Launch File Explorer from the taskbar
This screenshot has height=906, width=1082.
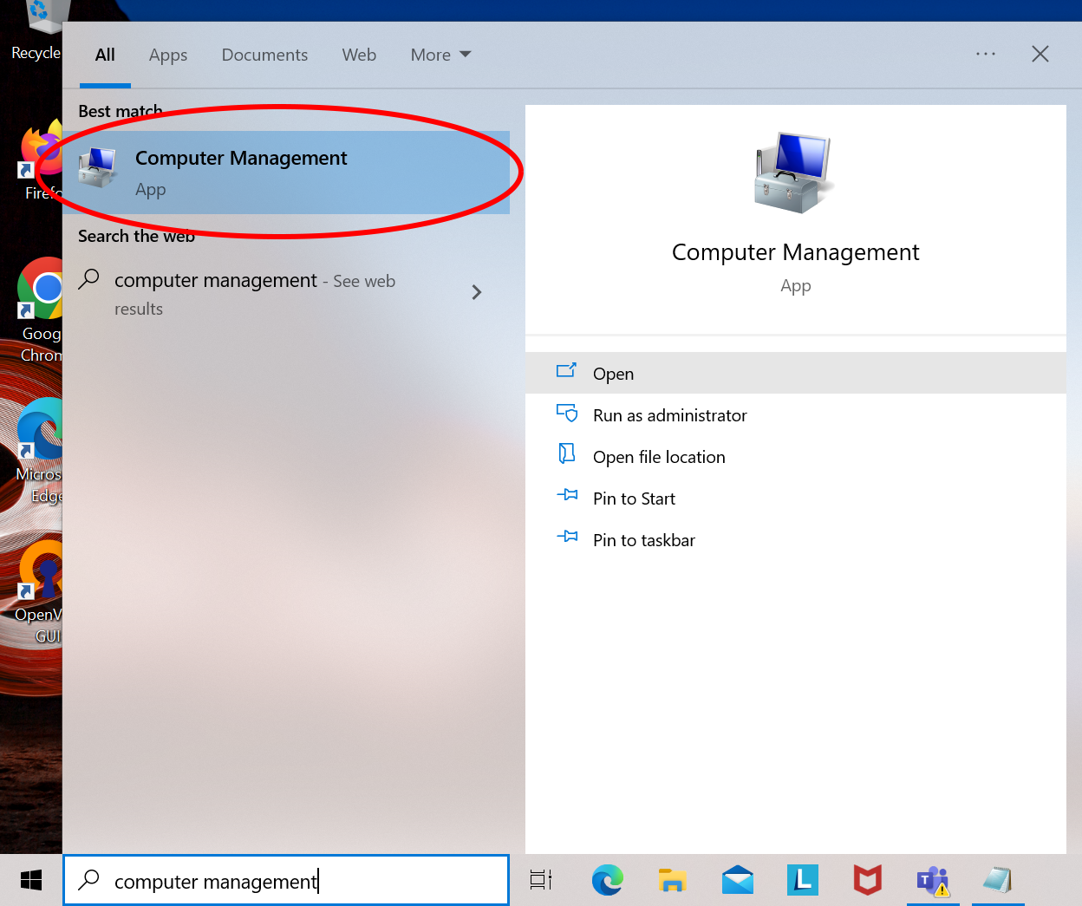pyautogui.click(x=672, y=881)
